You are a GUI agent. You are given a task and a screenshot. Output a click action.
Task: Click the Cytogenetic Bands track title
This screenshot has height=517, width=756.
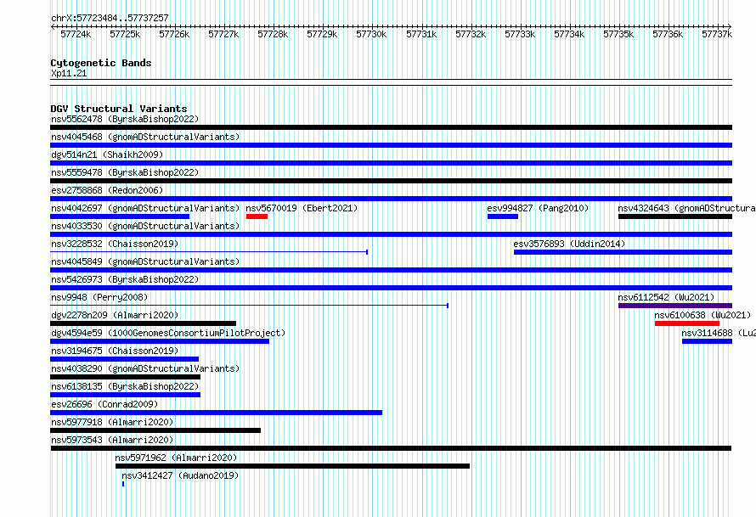pos(101,63)
